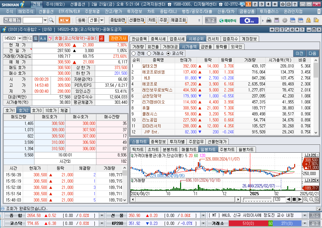Image resolution: width=322 pixels, height=228 pixels.
Task: Open the 선물옵션 menu in menu bar
Action: (x=46, y=12)
